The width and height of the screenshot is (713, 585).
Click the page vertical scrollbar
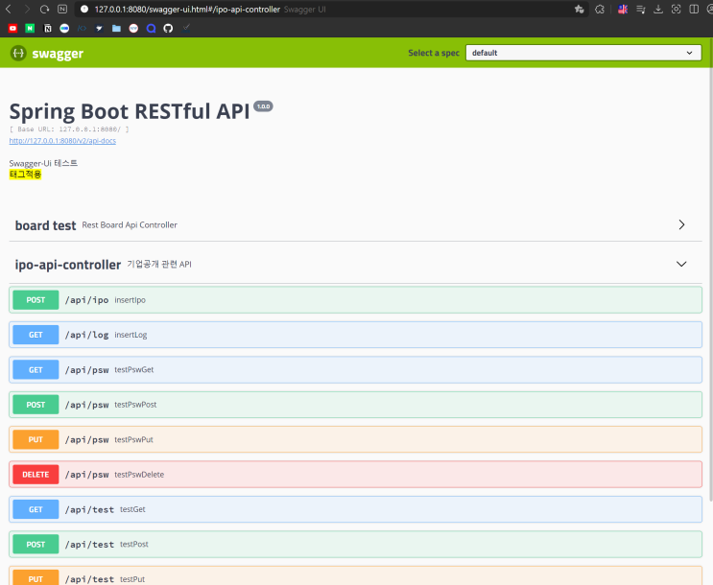(x=710, y=272)
